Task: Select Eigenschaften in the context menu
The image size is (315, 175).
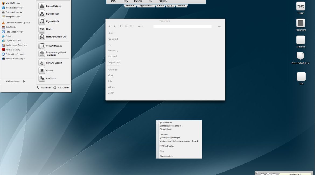Action: (x=166, y=156)
